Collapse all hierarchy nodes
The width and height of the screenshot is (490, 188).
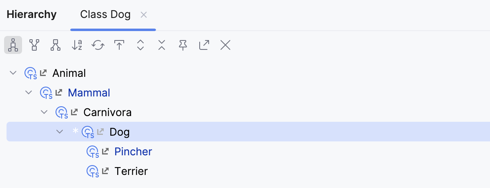tap(162, 45)
